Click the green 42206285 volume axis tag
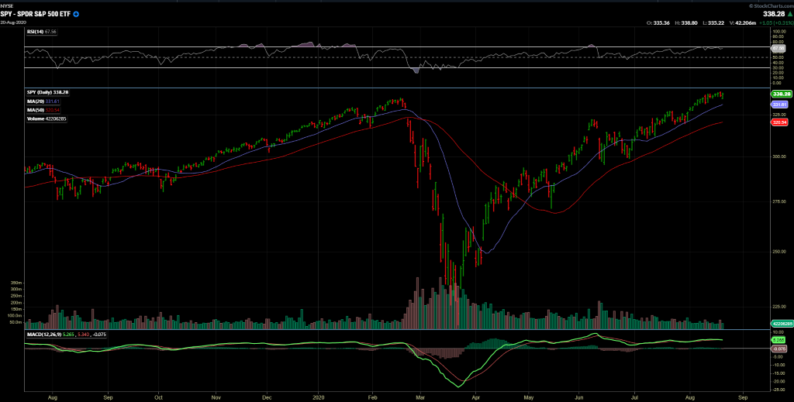 click(x=782, y=323)
